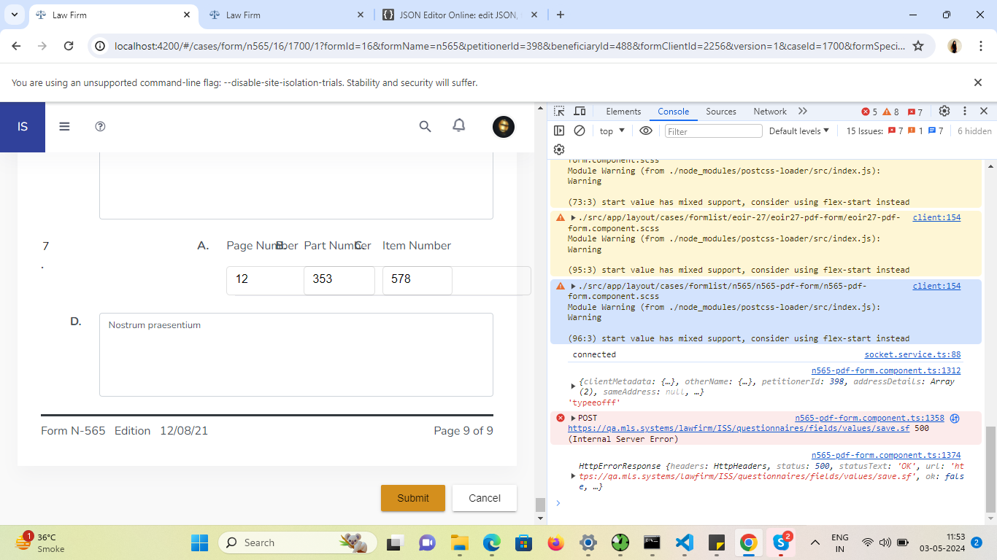This screenshot has height=560, width=997.
Task: Switch to the Sources DevTools tab
Action: click(x=721, y=112)
